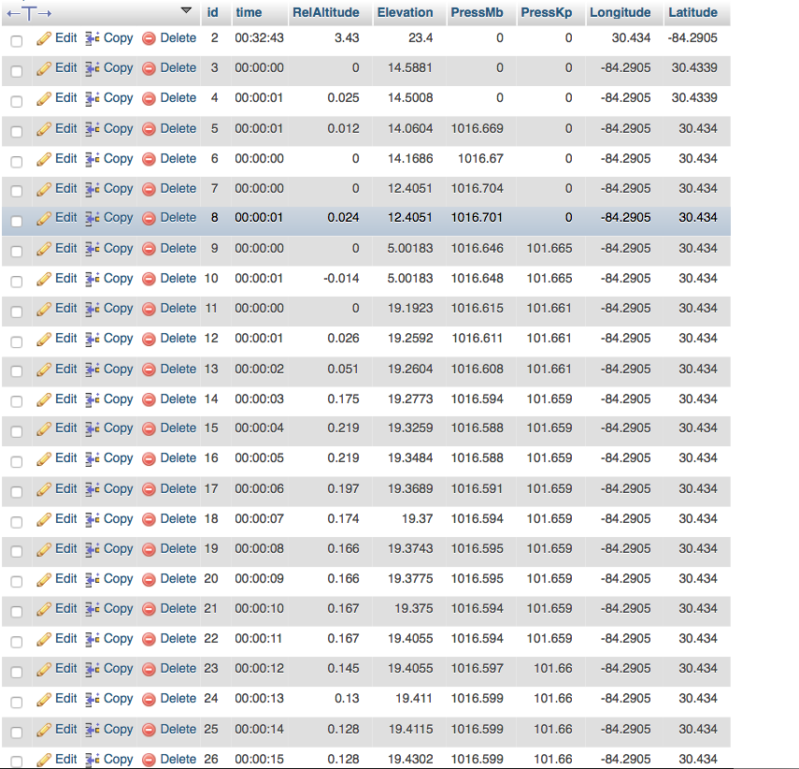Click the pencil Edit icon for row id 17
The width and height of the screenshot is (799, 769).
coord(44,489)
